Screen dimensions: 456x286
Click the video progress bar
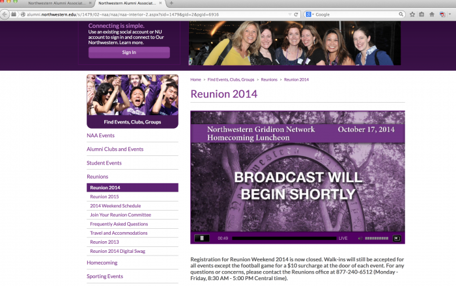284,239
